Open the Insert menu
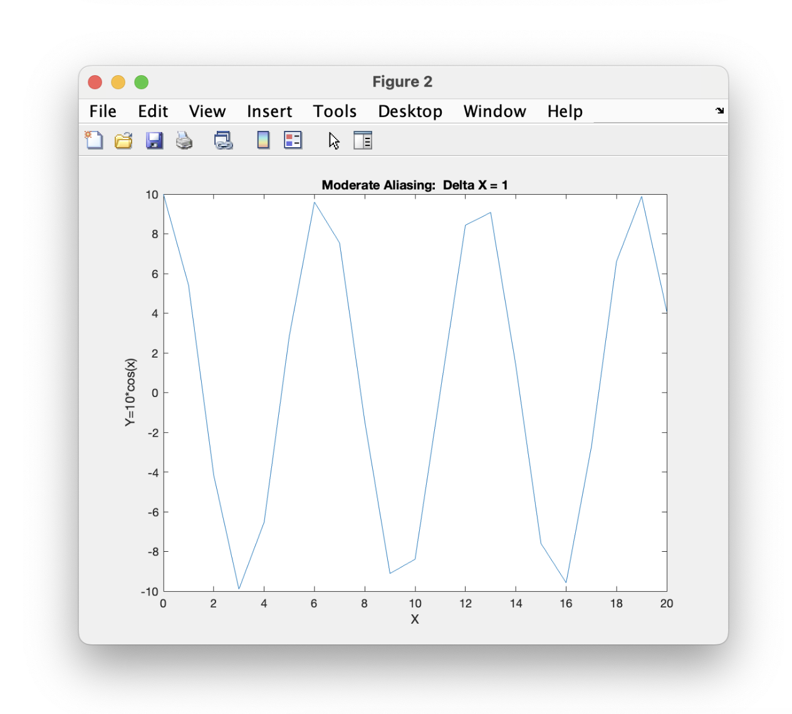 (269, 111)
